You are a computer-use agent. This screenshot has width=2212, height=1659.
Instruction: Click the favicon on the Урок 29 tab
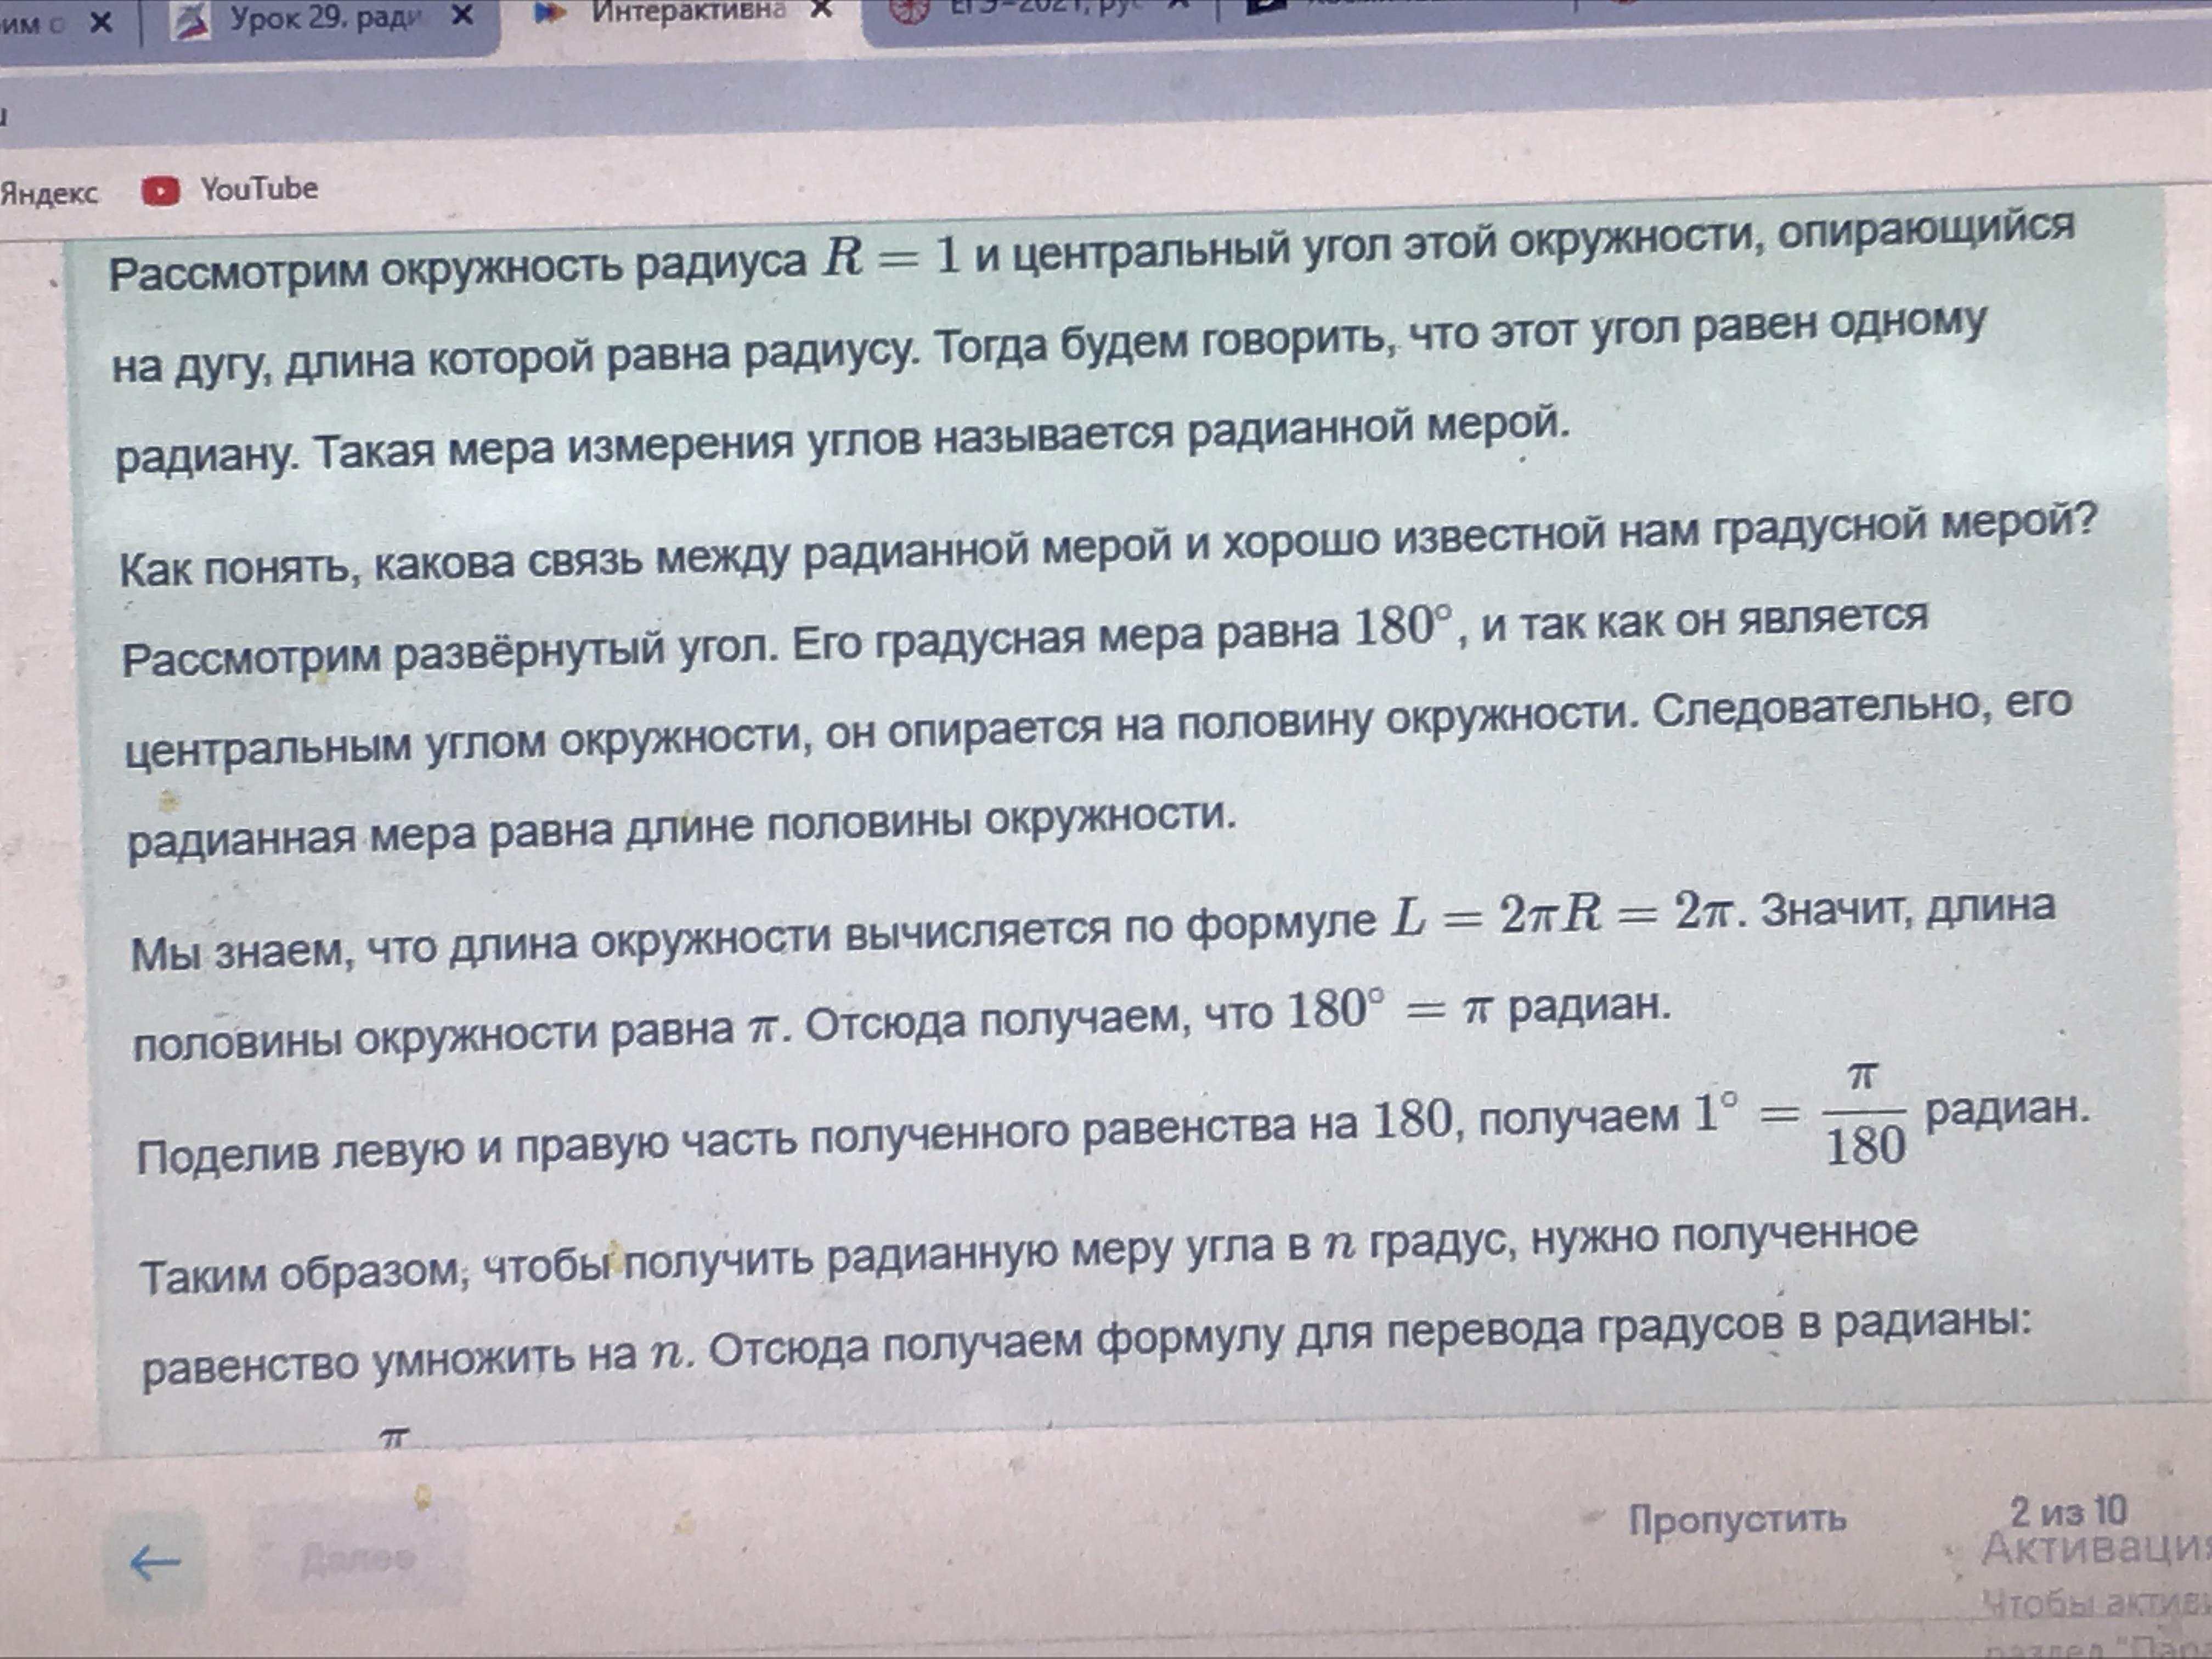pyautogui.click(x=190, y=22)
